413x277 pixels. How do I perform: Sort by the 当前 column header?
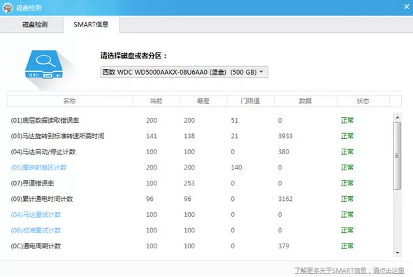157,101
